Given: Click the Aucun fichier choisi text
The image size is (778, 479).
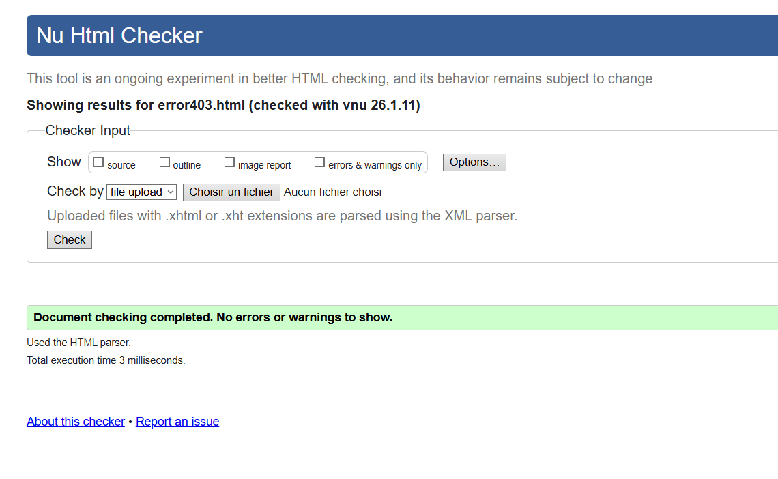Looking at the screenshot, I should coord(333,192).
